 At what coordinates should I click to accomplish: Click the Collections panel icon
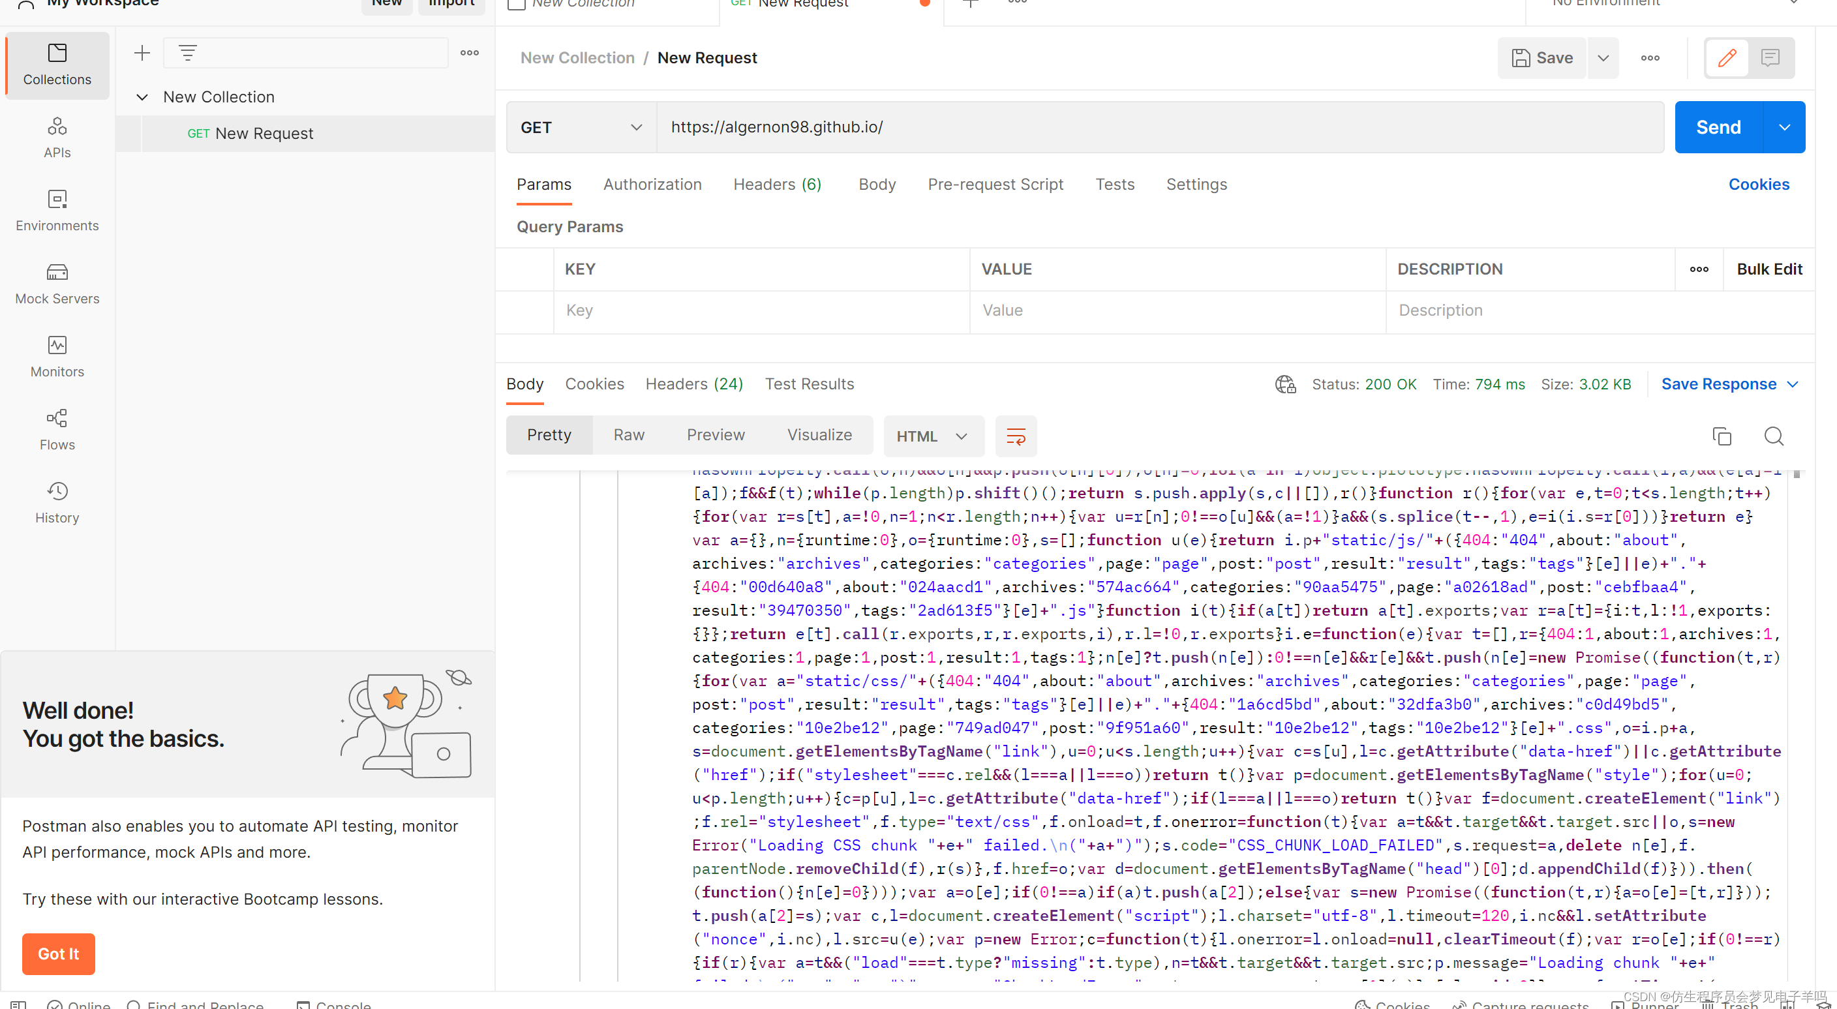coord(56,63)
